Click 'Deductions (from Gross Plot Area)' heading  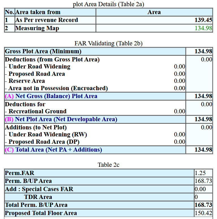(x=52, y=59)
